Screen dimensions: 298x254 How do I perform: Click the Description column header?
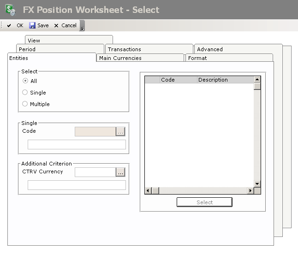[x=213, y=80]
